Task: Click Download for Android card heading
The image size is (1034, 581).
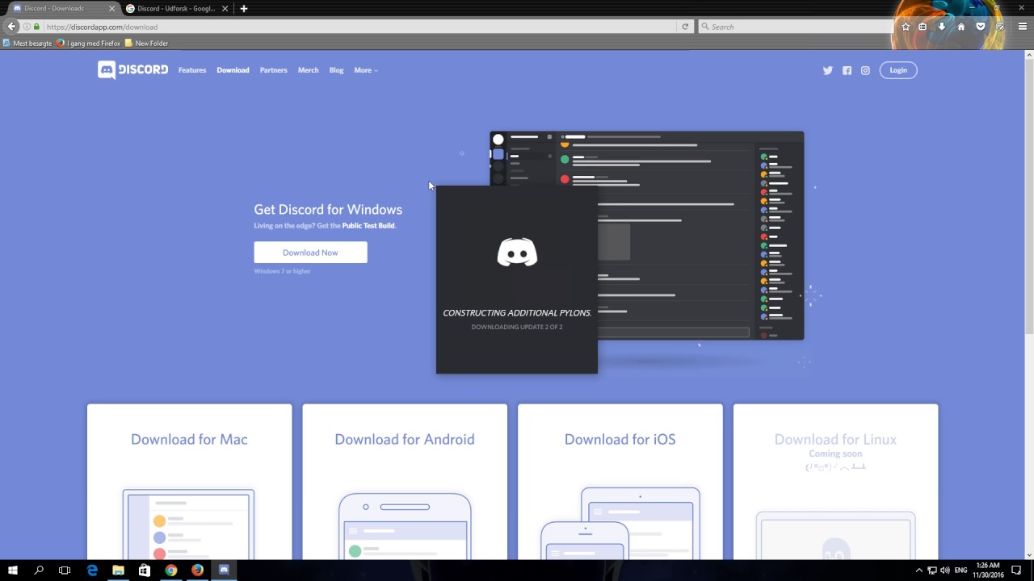Action: tap(405, 439)
